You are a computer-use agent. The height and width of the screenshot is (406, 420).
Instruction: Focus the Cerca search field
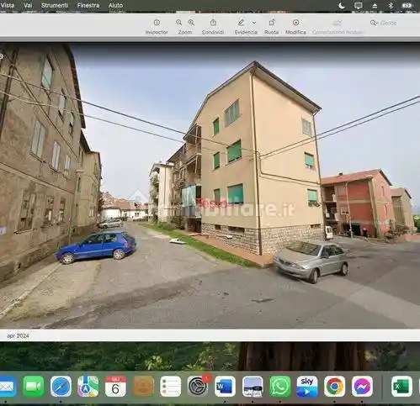point(389,23)
